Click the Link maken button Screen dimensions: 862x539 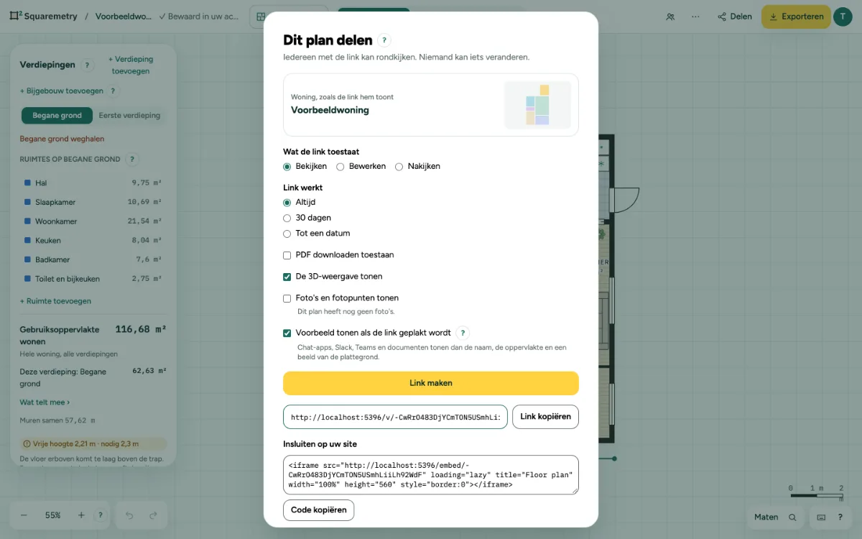[x=431, y=383]
